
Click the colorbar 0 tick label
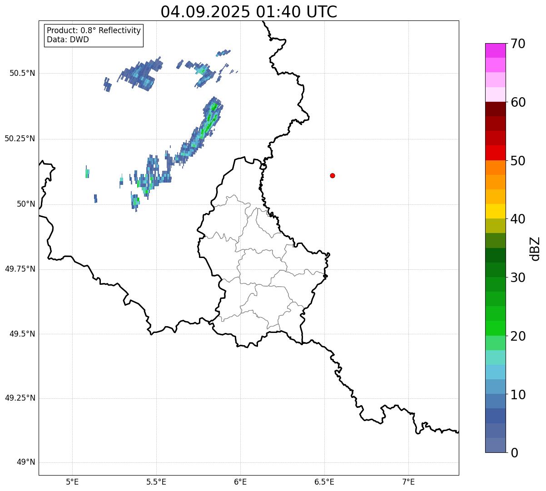[x=514, y=453]
